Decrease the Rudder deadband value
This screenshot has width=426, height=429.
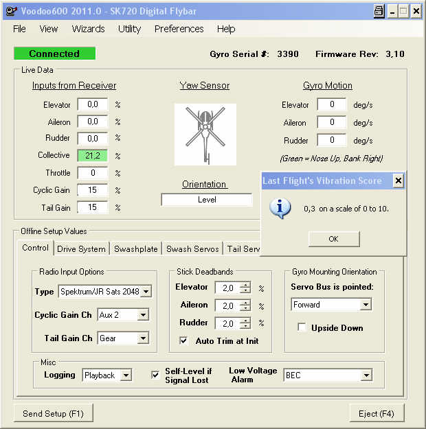coord(245,326)
